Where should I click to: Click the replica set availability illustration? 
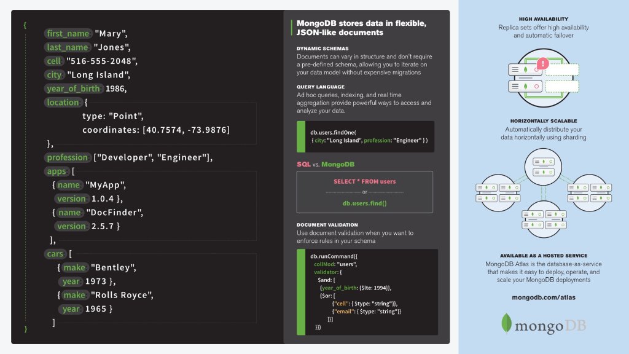(x=544, y=78)
